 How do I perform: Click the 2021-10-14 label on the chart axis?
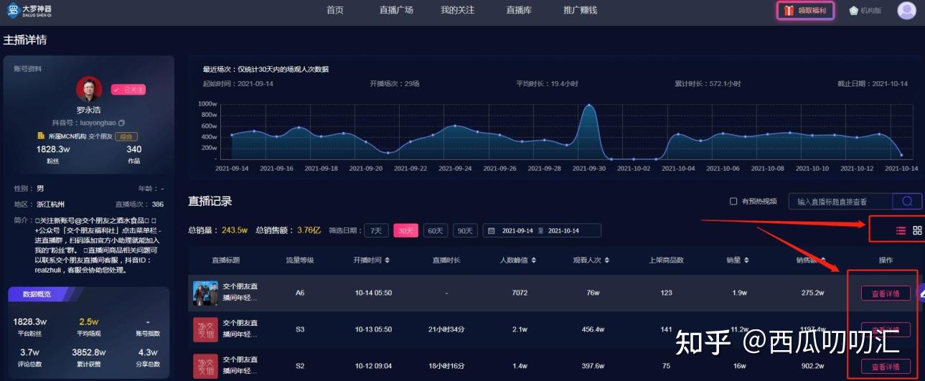(x=900, y=168)
